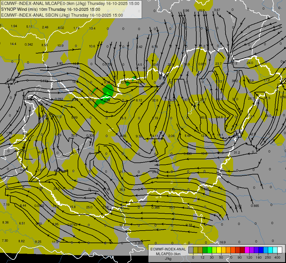
Task: Click the map value 0.921
Action: pyautogui.click(x=202, y=64)
